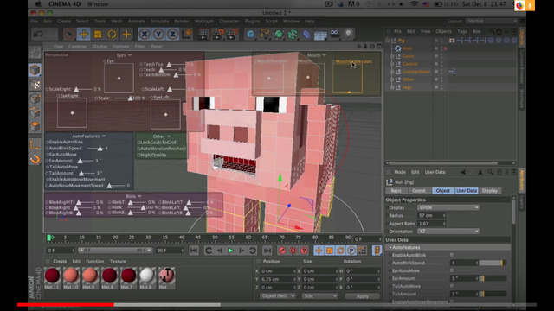554x311 pixels.
Task: Switch to the Basic attributes tab
Action: (396, 190)
